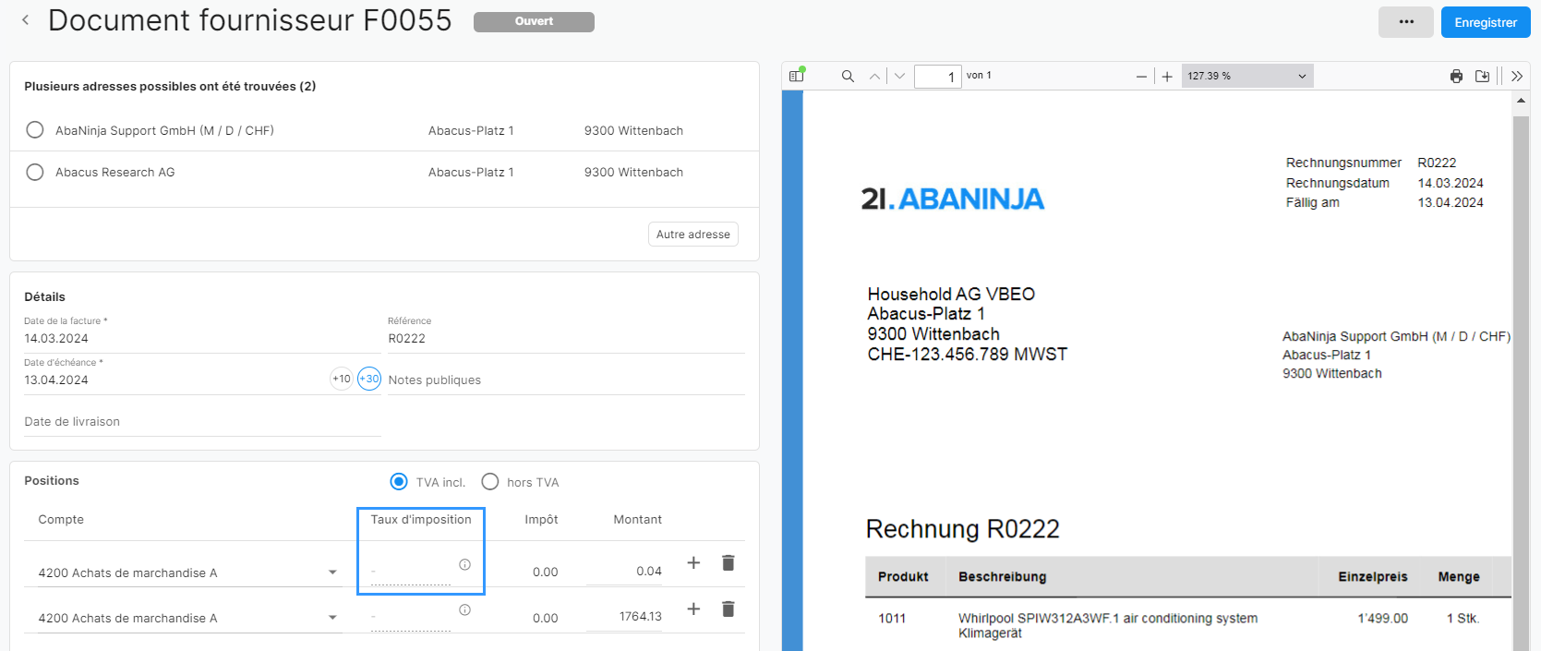Go to the next PDF page
The height and width of the screenshot is (651, 1541).
(899, 76)
